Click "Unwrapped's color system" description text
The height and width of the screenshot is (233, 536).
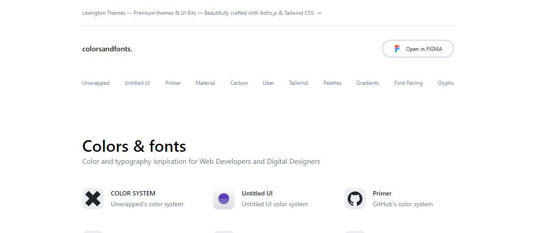pos(147,204)
